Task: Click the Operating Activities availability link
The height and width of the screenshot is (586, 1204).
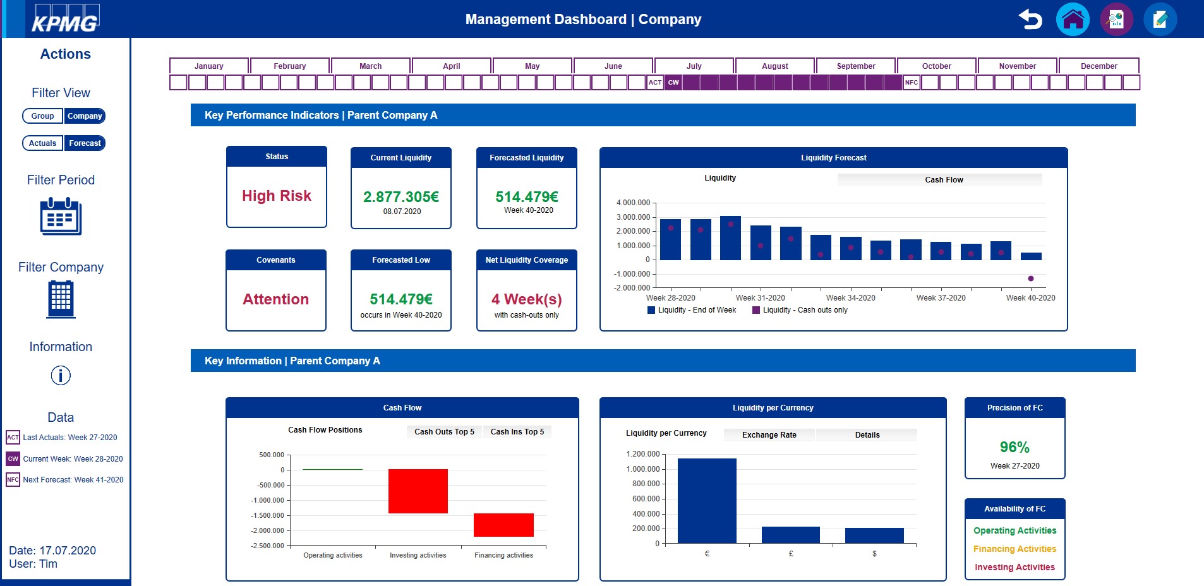Action: (1014, 530)
